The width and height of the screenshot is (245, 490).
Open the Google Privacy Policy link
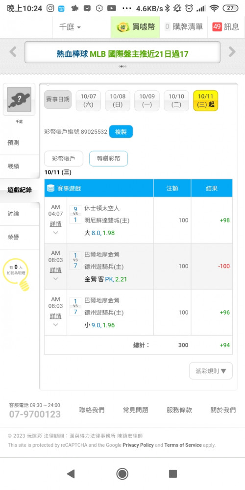[138, 445]
